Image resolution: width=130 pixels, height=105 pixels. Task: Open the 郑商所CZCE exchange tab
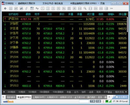[66, 97]
